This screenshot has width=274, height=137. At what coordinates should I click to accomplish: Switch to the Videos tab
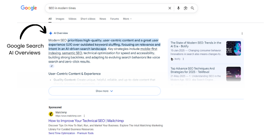(x=72, y=19)
